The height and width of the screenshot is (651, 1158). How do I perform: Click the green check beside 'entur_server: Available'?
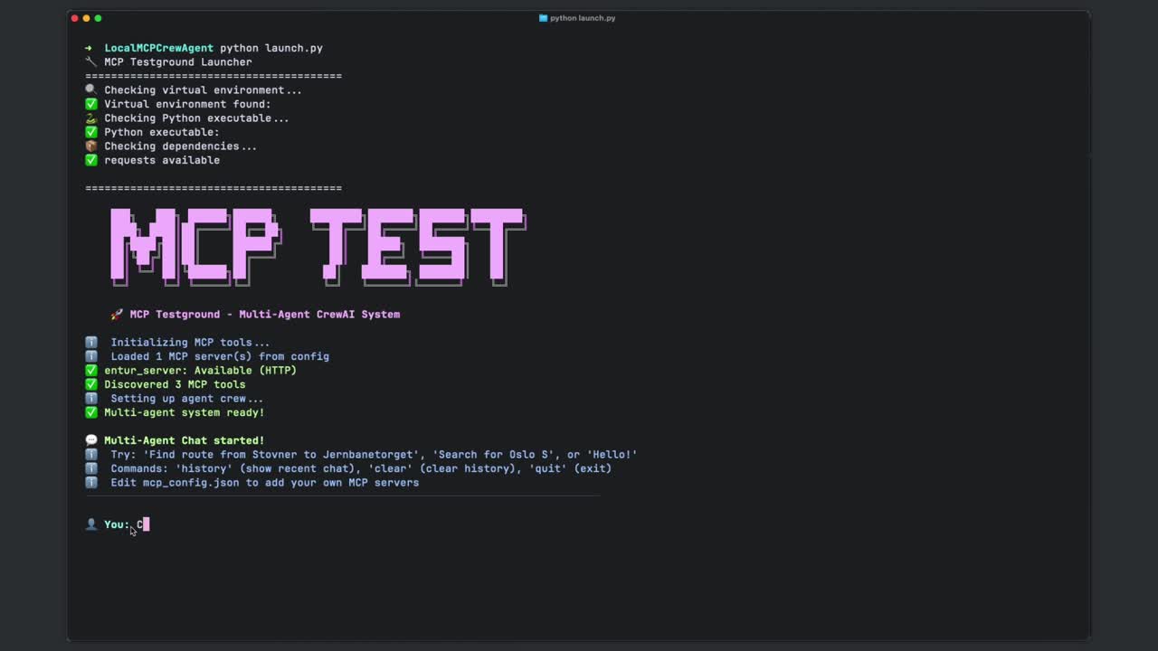tap(90, 371)
